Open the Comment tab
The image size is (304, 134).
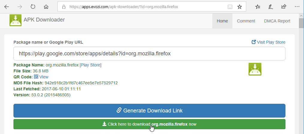tap(246, 21)
